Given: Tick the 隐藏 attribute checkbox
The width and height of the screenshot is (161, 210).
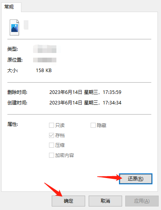Looking at the screenshot, I should pyautogui.click(x=93, y=125).
